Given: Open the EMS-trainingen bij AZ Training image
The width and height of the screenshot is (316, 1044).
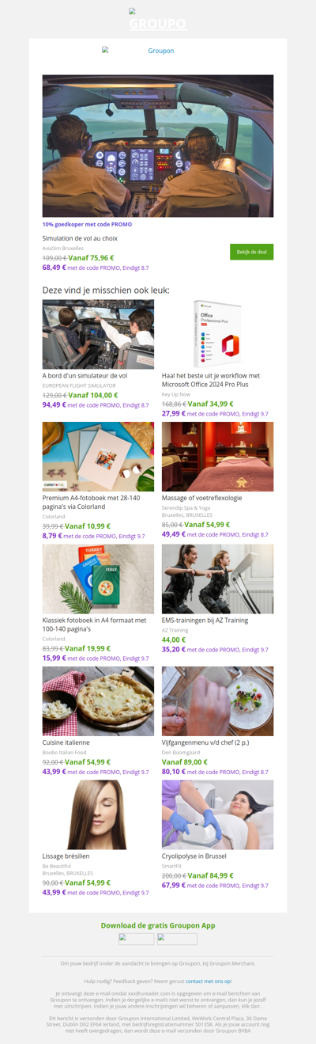Looking at the screenshot, I should coord(218,579).
